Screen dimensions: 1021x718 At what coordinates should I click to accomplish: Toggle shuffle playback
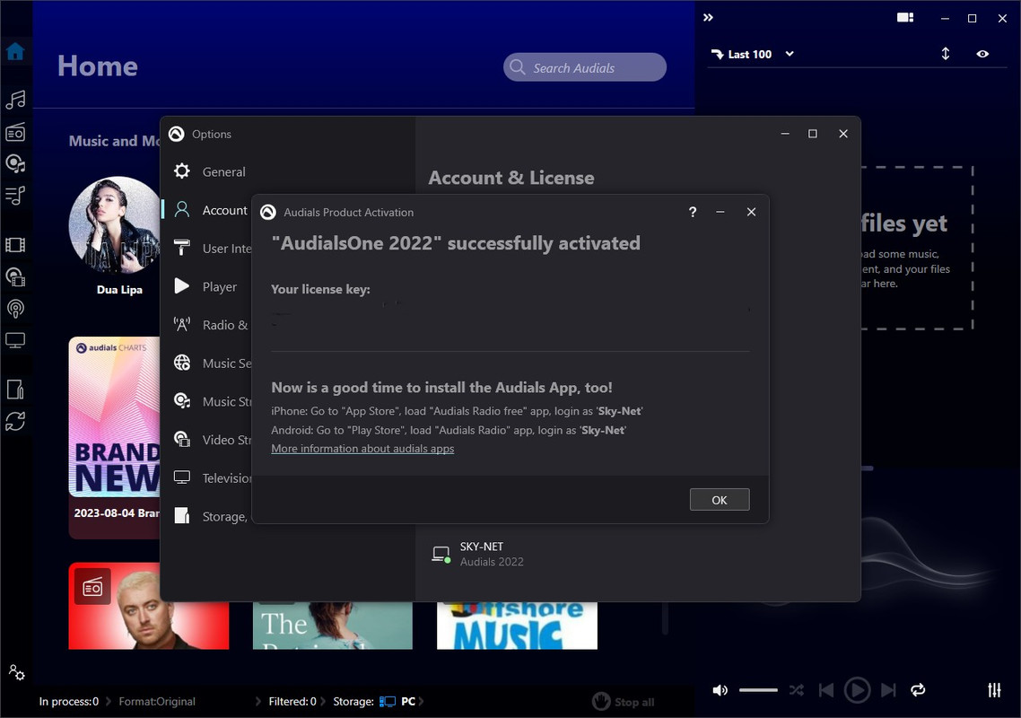796,690
